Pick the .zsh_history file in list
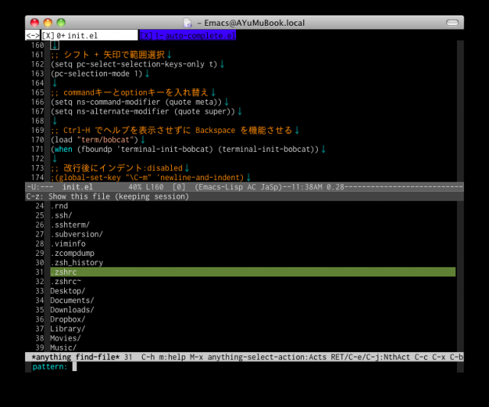Viewport: 489px width, 407px height. tap(76, 263)
